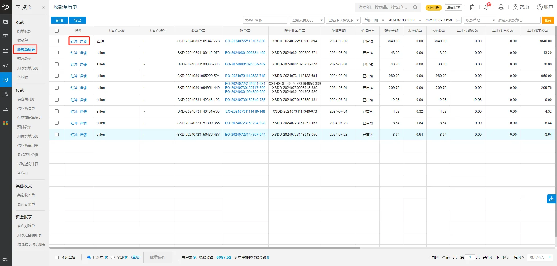Click the task checklist clipboard icon
557x266 pixels.
tap(473, 7)
